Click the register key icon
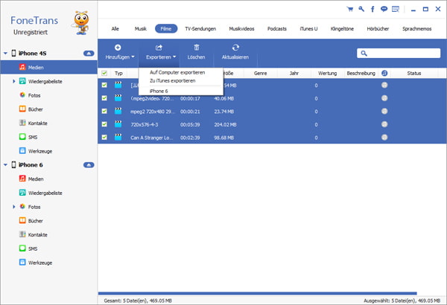 tap(361, 9)
